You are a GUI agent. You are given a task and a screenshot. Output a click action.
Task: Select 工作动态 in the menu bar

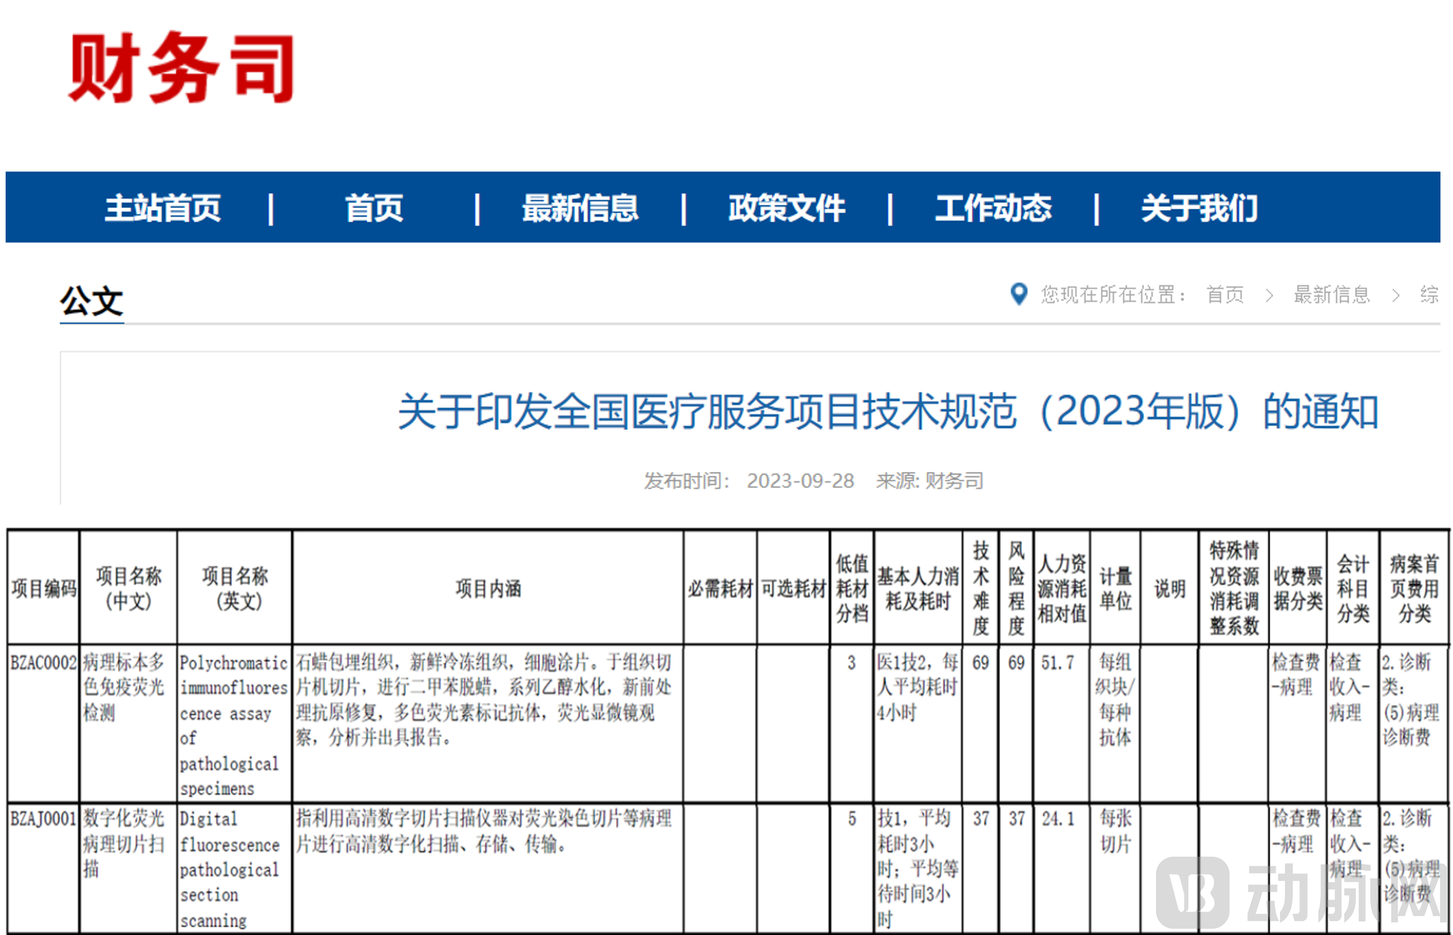click(x=993, y=209)
